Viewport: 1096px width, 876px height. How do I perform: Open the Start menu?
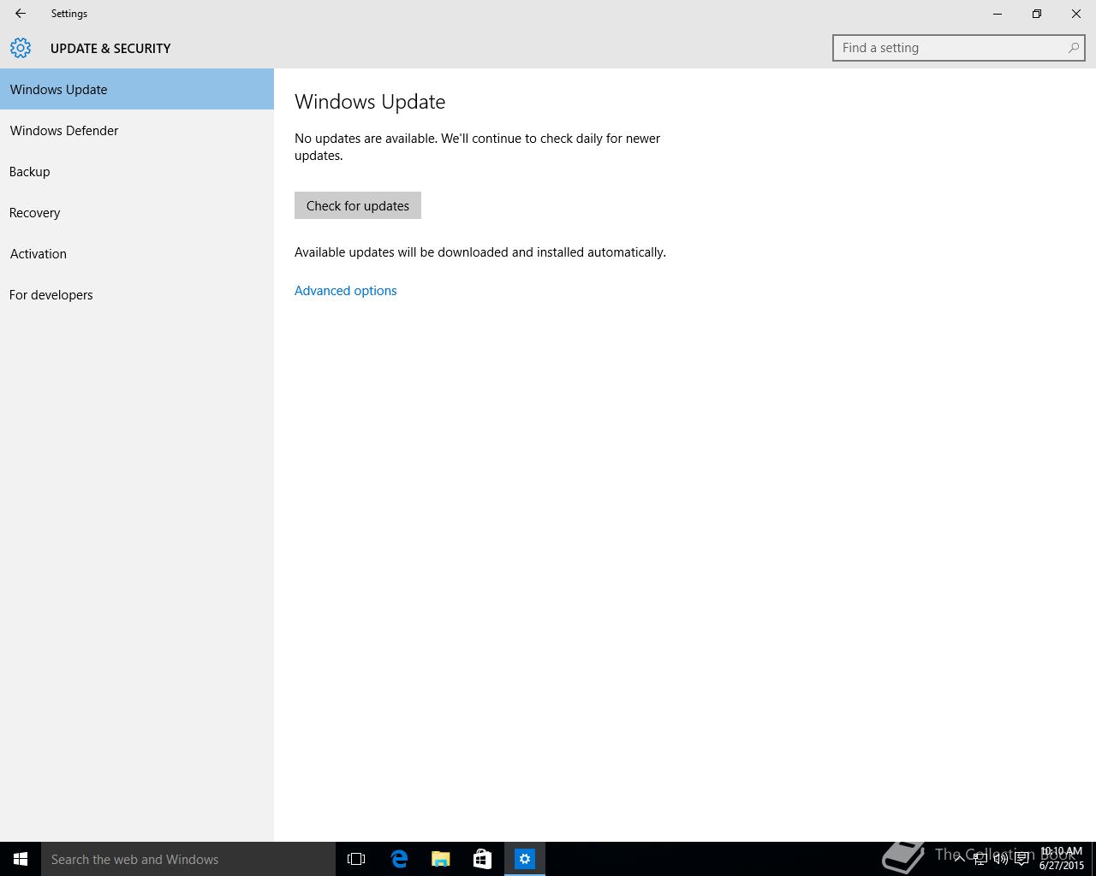[21, 859]
